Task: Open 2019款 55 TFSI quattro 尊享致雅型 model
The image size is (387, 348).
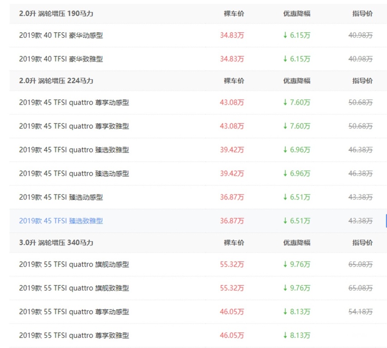Action: (74, 335)
